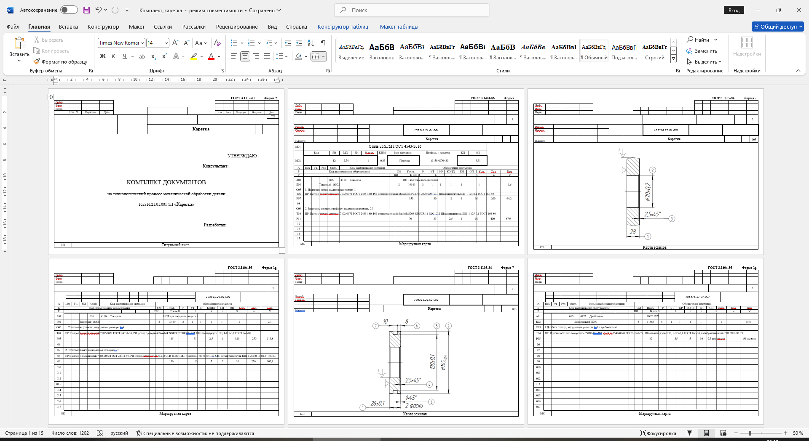Image resolution: width=809 pixels, height=441 pixels.
Task: Toggle the AutoSave switch
Action: 69,10
